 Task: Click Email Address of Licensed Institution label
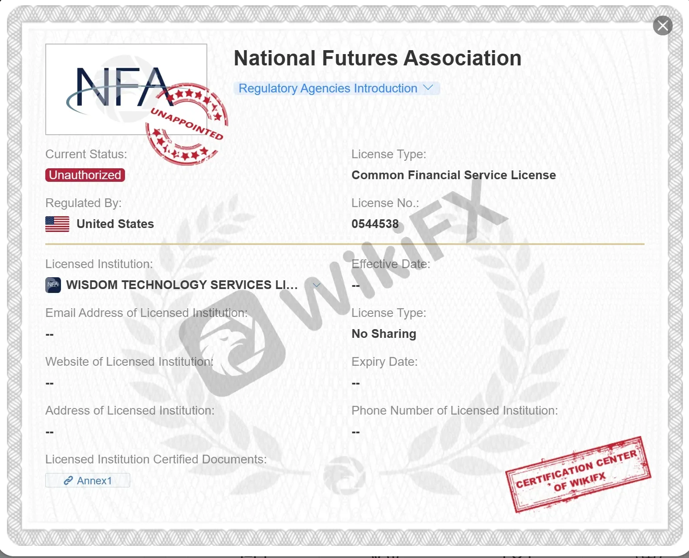[x=146, y=313]
